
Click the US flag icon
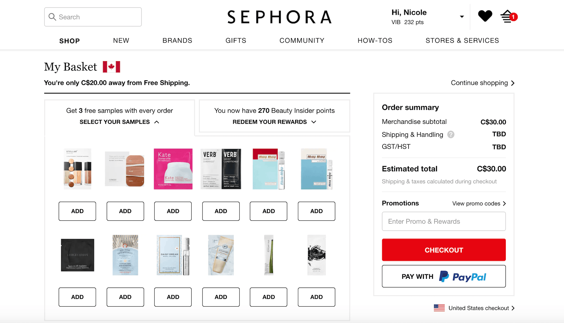click(x=439, y=308)
